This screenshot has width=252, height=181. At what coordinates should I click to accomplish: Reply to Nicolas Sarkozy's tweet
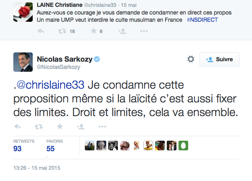click(17, 127)
